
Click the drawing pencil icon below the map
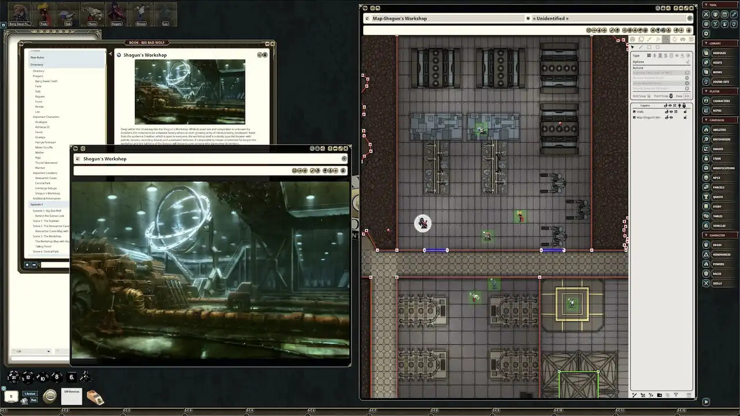point(634,395)
